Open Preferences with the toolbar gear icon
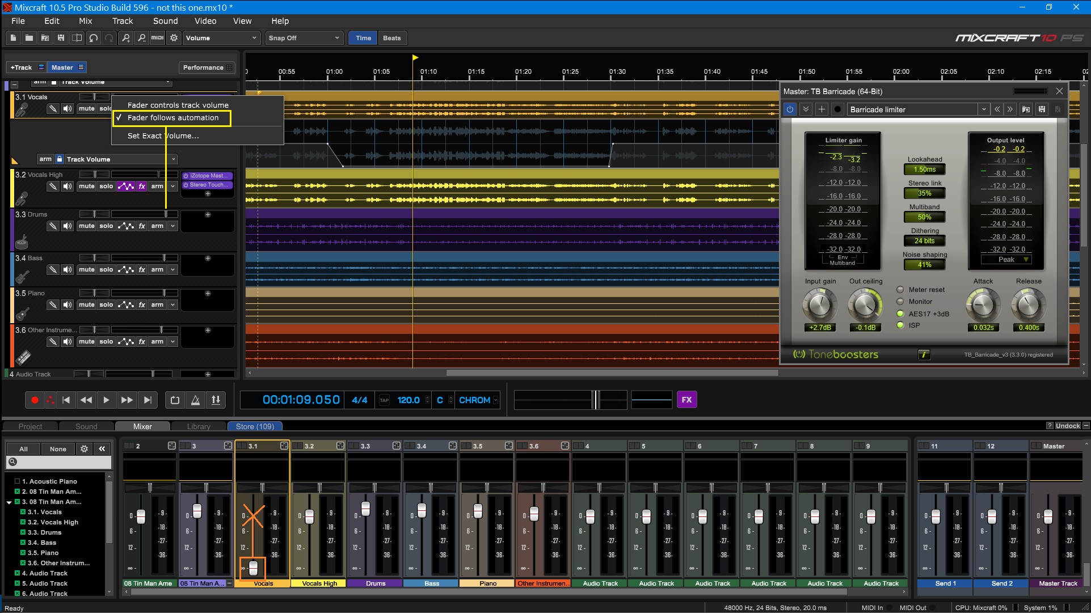 [x=174, y=38]
